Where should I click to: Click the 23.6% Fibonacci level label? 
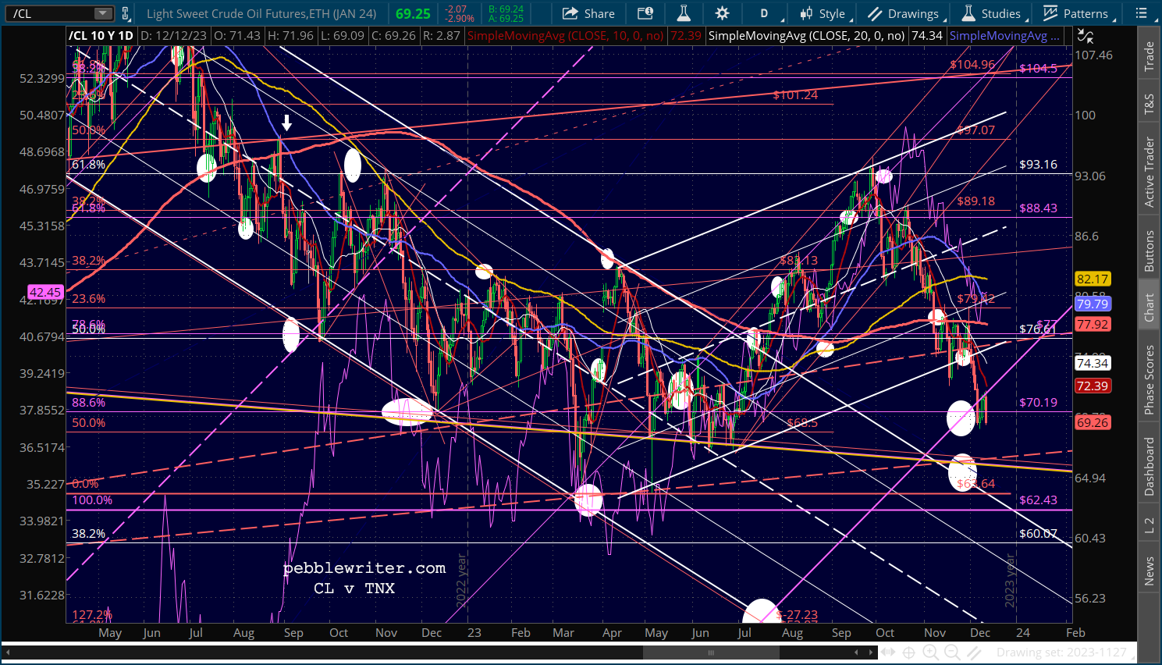(x=88, y=298)
